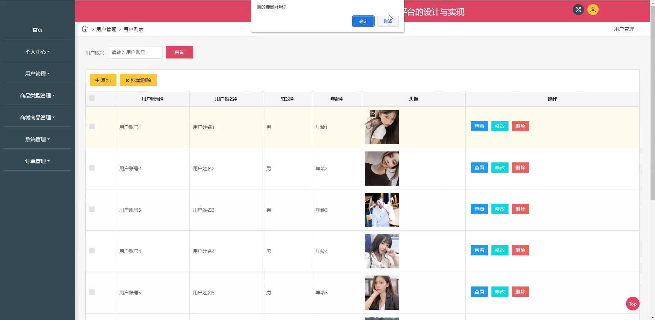This screenshot has height=320, width=655.
Task: Click the round Top back-to-top button
Action: 633,304
